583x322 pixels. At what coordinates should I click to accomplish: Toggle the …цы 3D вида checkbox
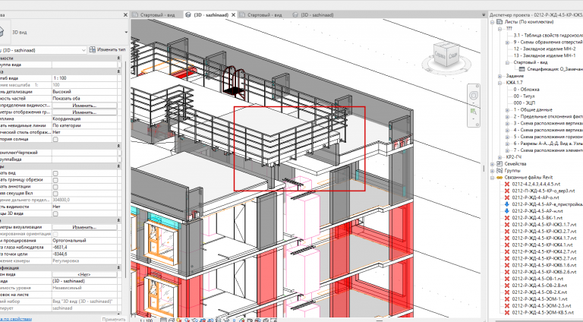pos(55,214)
